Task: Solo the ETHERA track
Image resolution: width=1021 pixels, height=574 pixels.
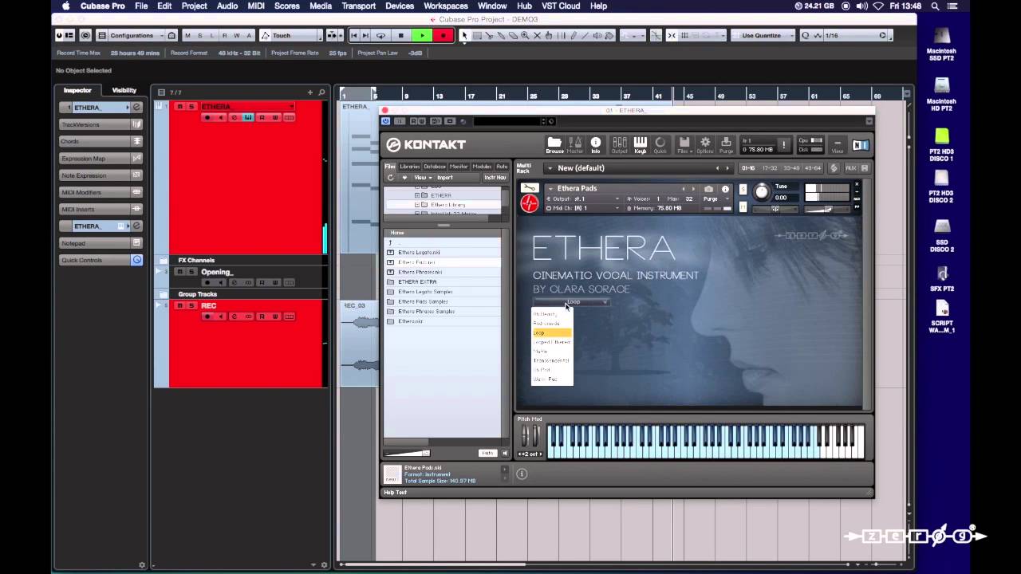Action: [x=191, y=107]
